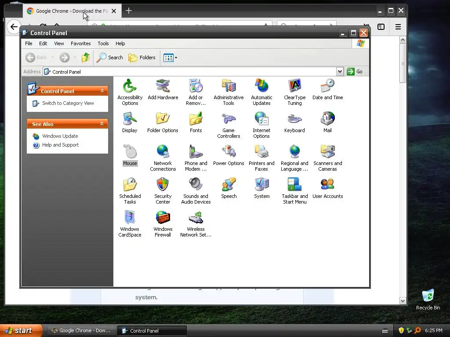Open the Edit menu
The height and width of the screenshot is (337, 450).
43,43
